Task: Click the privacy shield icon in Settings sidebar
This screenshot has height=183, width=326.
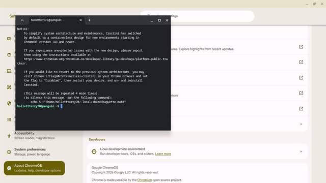Action: (9, 103)
